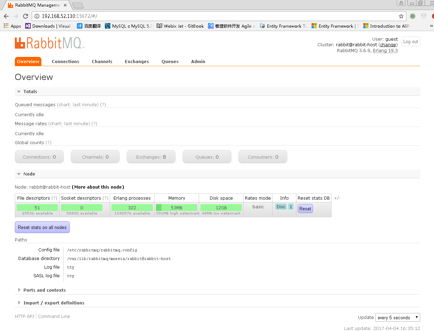Open the MySQL 5.7 bookmark
This screenshot has height=331, width=434.
128,26
